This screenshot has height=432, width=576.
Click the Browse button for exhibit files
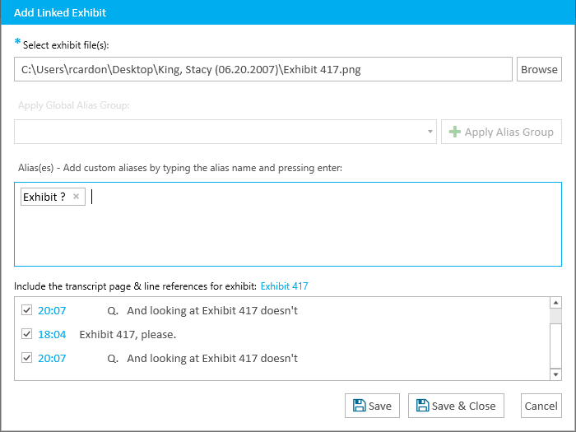pos(539,69)
